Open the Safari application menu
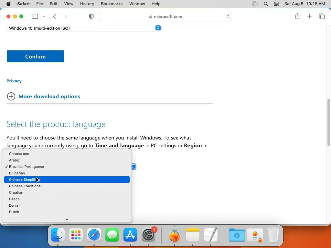Viewport: 331px width, 248px height. point(23,4)
